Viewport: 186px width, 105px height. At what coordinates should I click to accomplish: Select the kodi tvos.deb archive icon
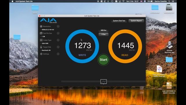[x=169, y=85]
